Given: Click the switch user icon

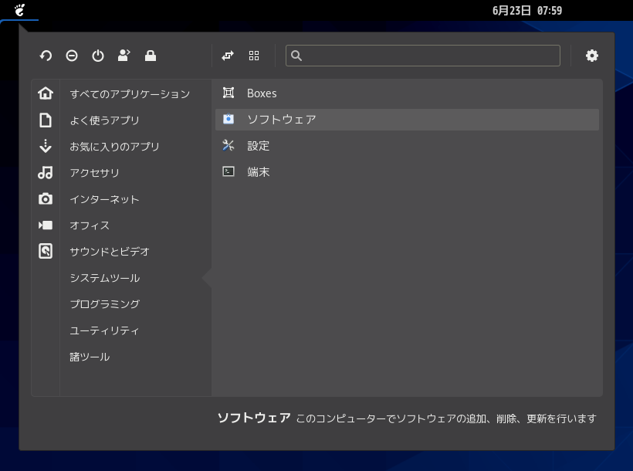Looking at the screenshot, I should click(124, 56).
